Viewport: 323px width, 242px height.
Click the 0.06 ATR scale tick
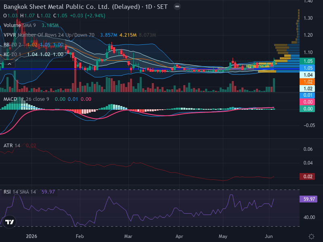[308, 149]
